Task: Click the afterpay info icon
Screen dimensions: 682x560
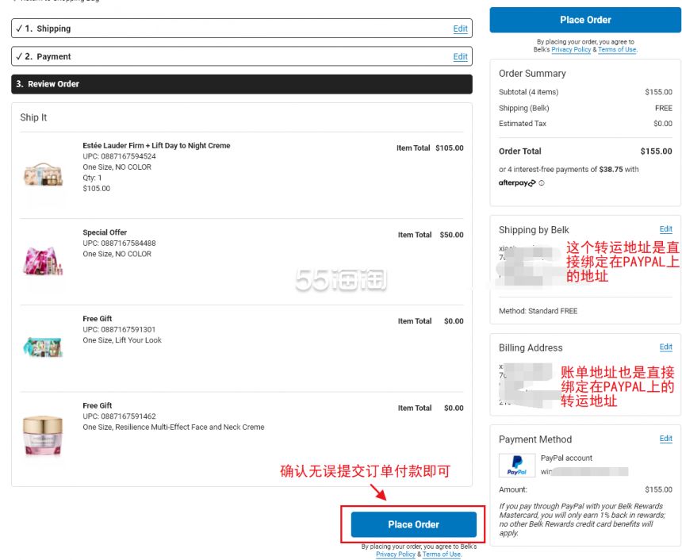Action: (x=542, y=183)
